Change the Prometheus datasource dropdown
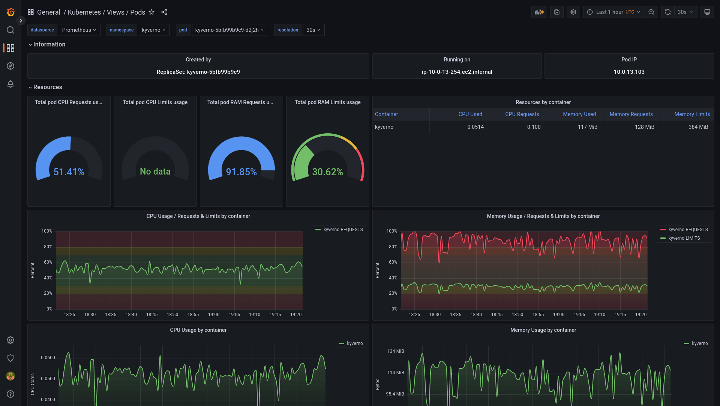 pos(79,30)
